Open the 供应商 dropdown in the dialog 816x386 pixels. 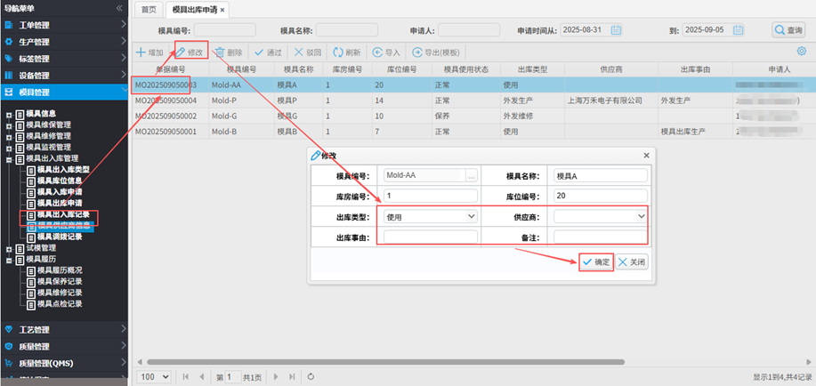point(600,215)
